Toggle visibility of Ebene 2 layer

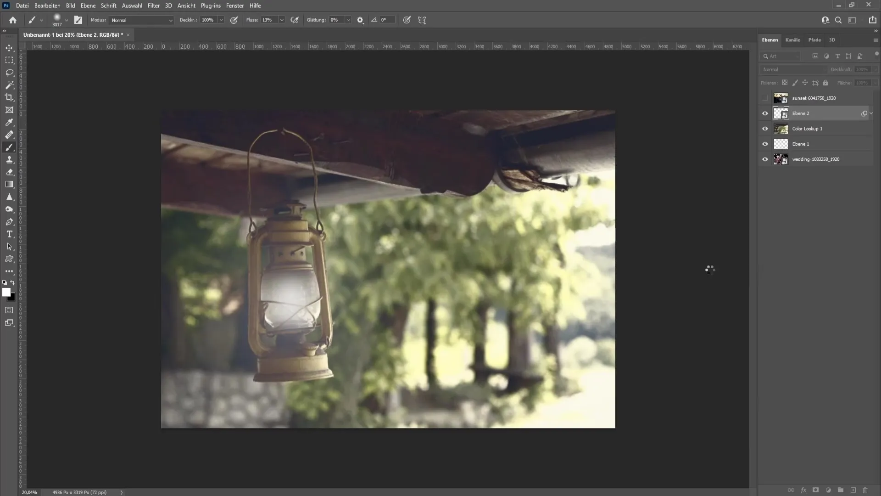765,113
